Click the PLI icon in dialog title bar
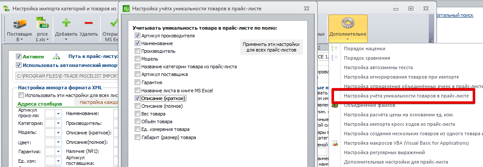Image resolution: width=483 pixels, height=167 pixels. (126, 9)
